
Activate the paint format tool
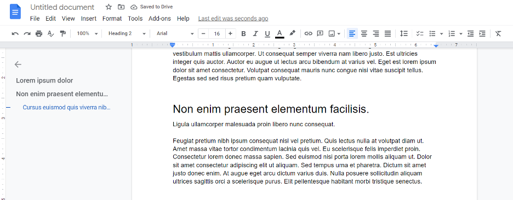coord(63,33)
